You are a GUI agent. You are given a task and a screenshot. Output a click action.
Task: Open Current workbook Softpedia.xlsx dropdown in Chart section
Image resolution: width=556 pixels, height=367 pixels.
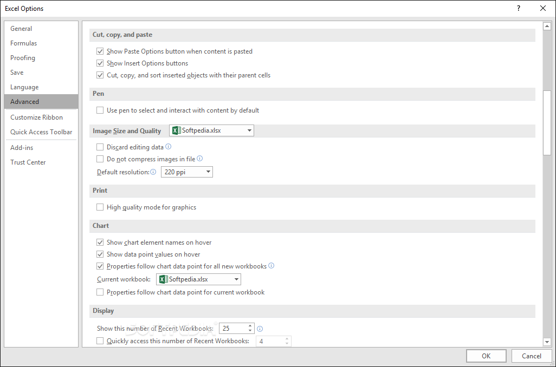(x=198, y=279)
